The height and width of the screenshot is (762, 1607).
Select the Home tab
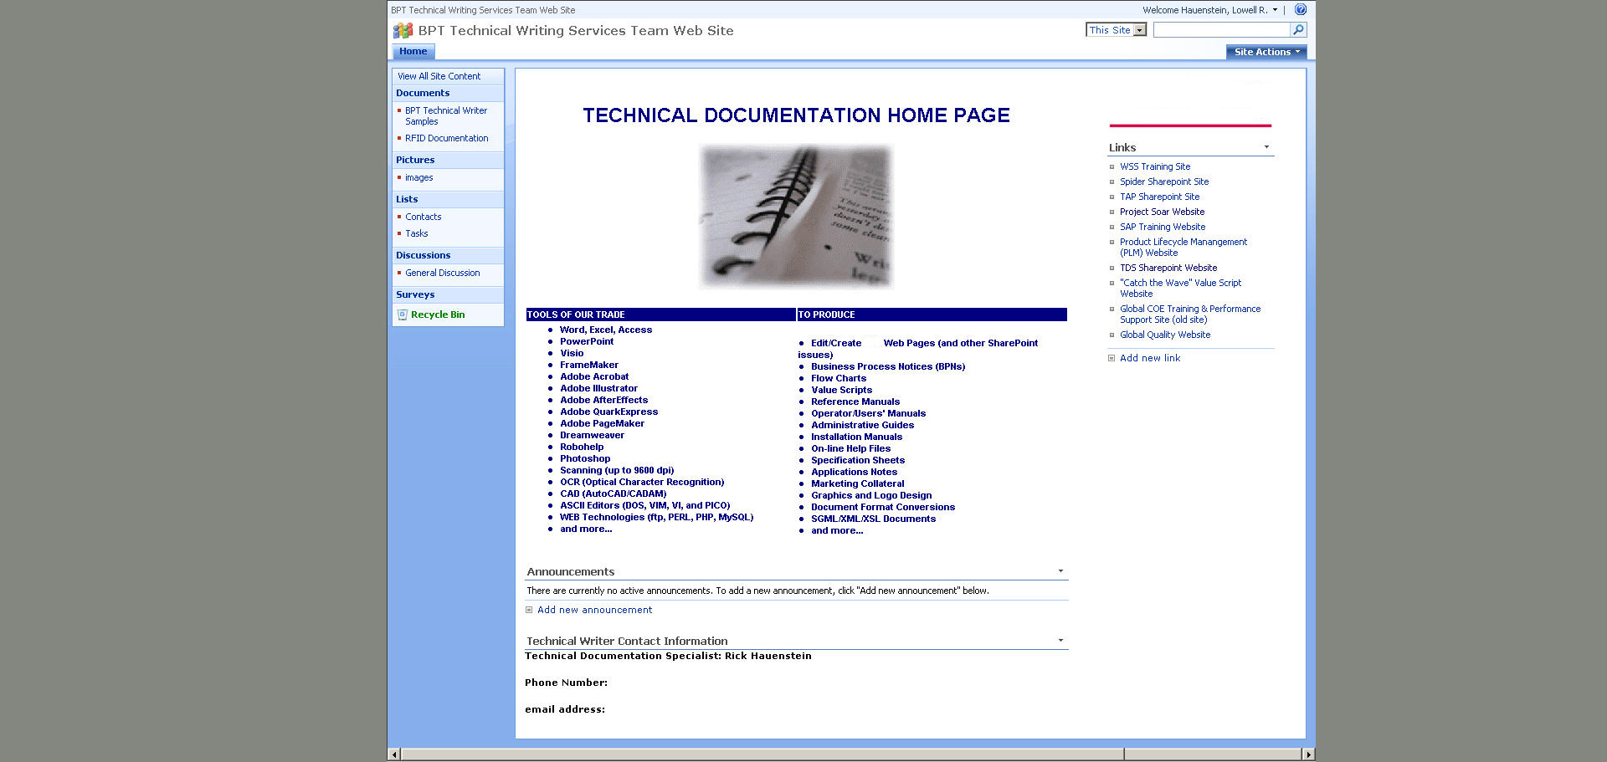[x=413, y=52]
